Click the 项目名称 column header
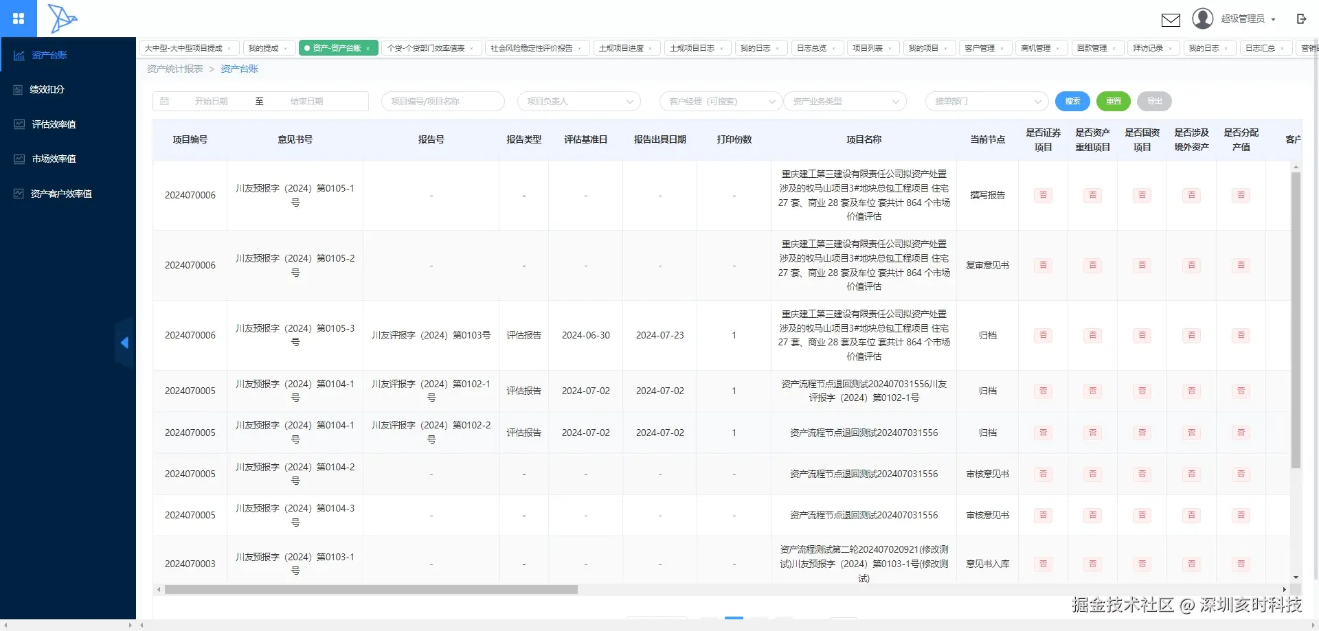The height and width of the screenshot is (631, 1319). pos(864,139)
